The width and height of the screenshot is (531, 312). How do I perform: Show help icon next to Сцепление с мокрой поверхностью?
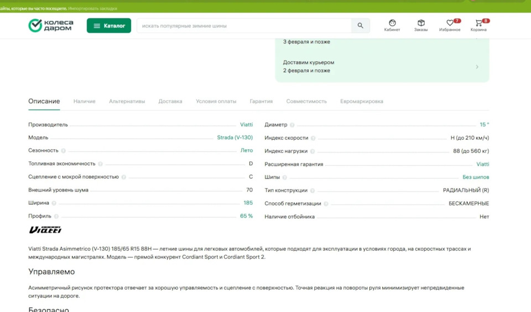click(x=123, y=177)
